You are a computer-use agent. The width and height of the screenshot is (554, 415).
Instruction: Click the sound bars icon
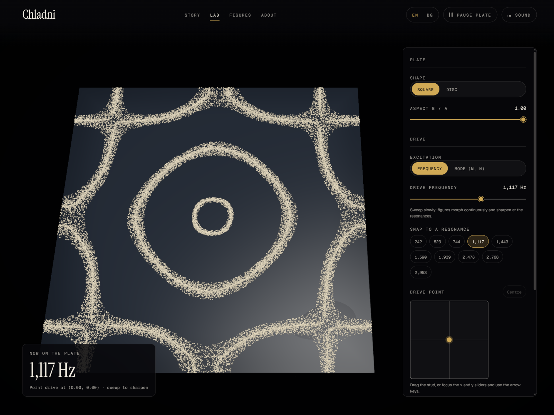pyautogui.click(x=509, y=16)
